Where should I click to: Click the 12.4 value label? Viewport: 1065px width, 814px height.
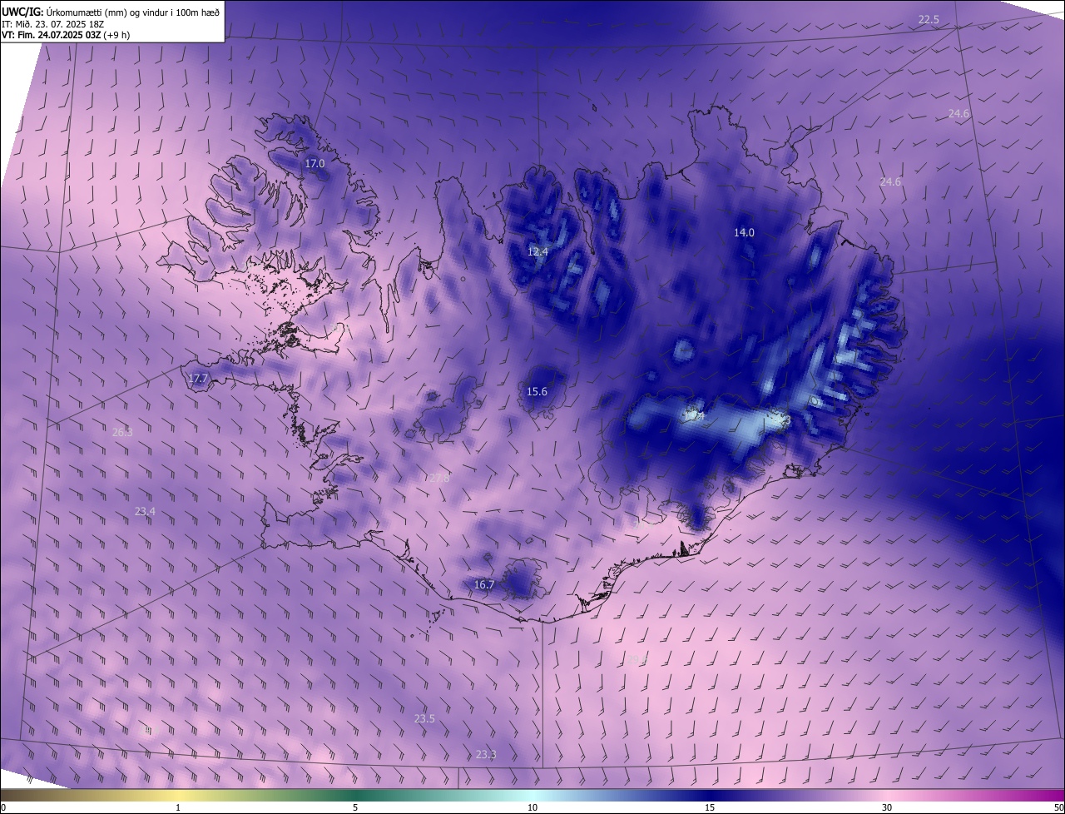[x=538, y=251]
